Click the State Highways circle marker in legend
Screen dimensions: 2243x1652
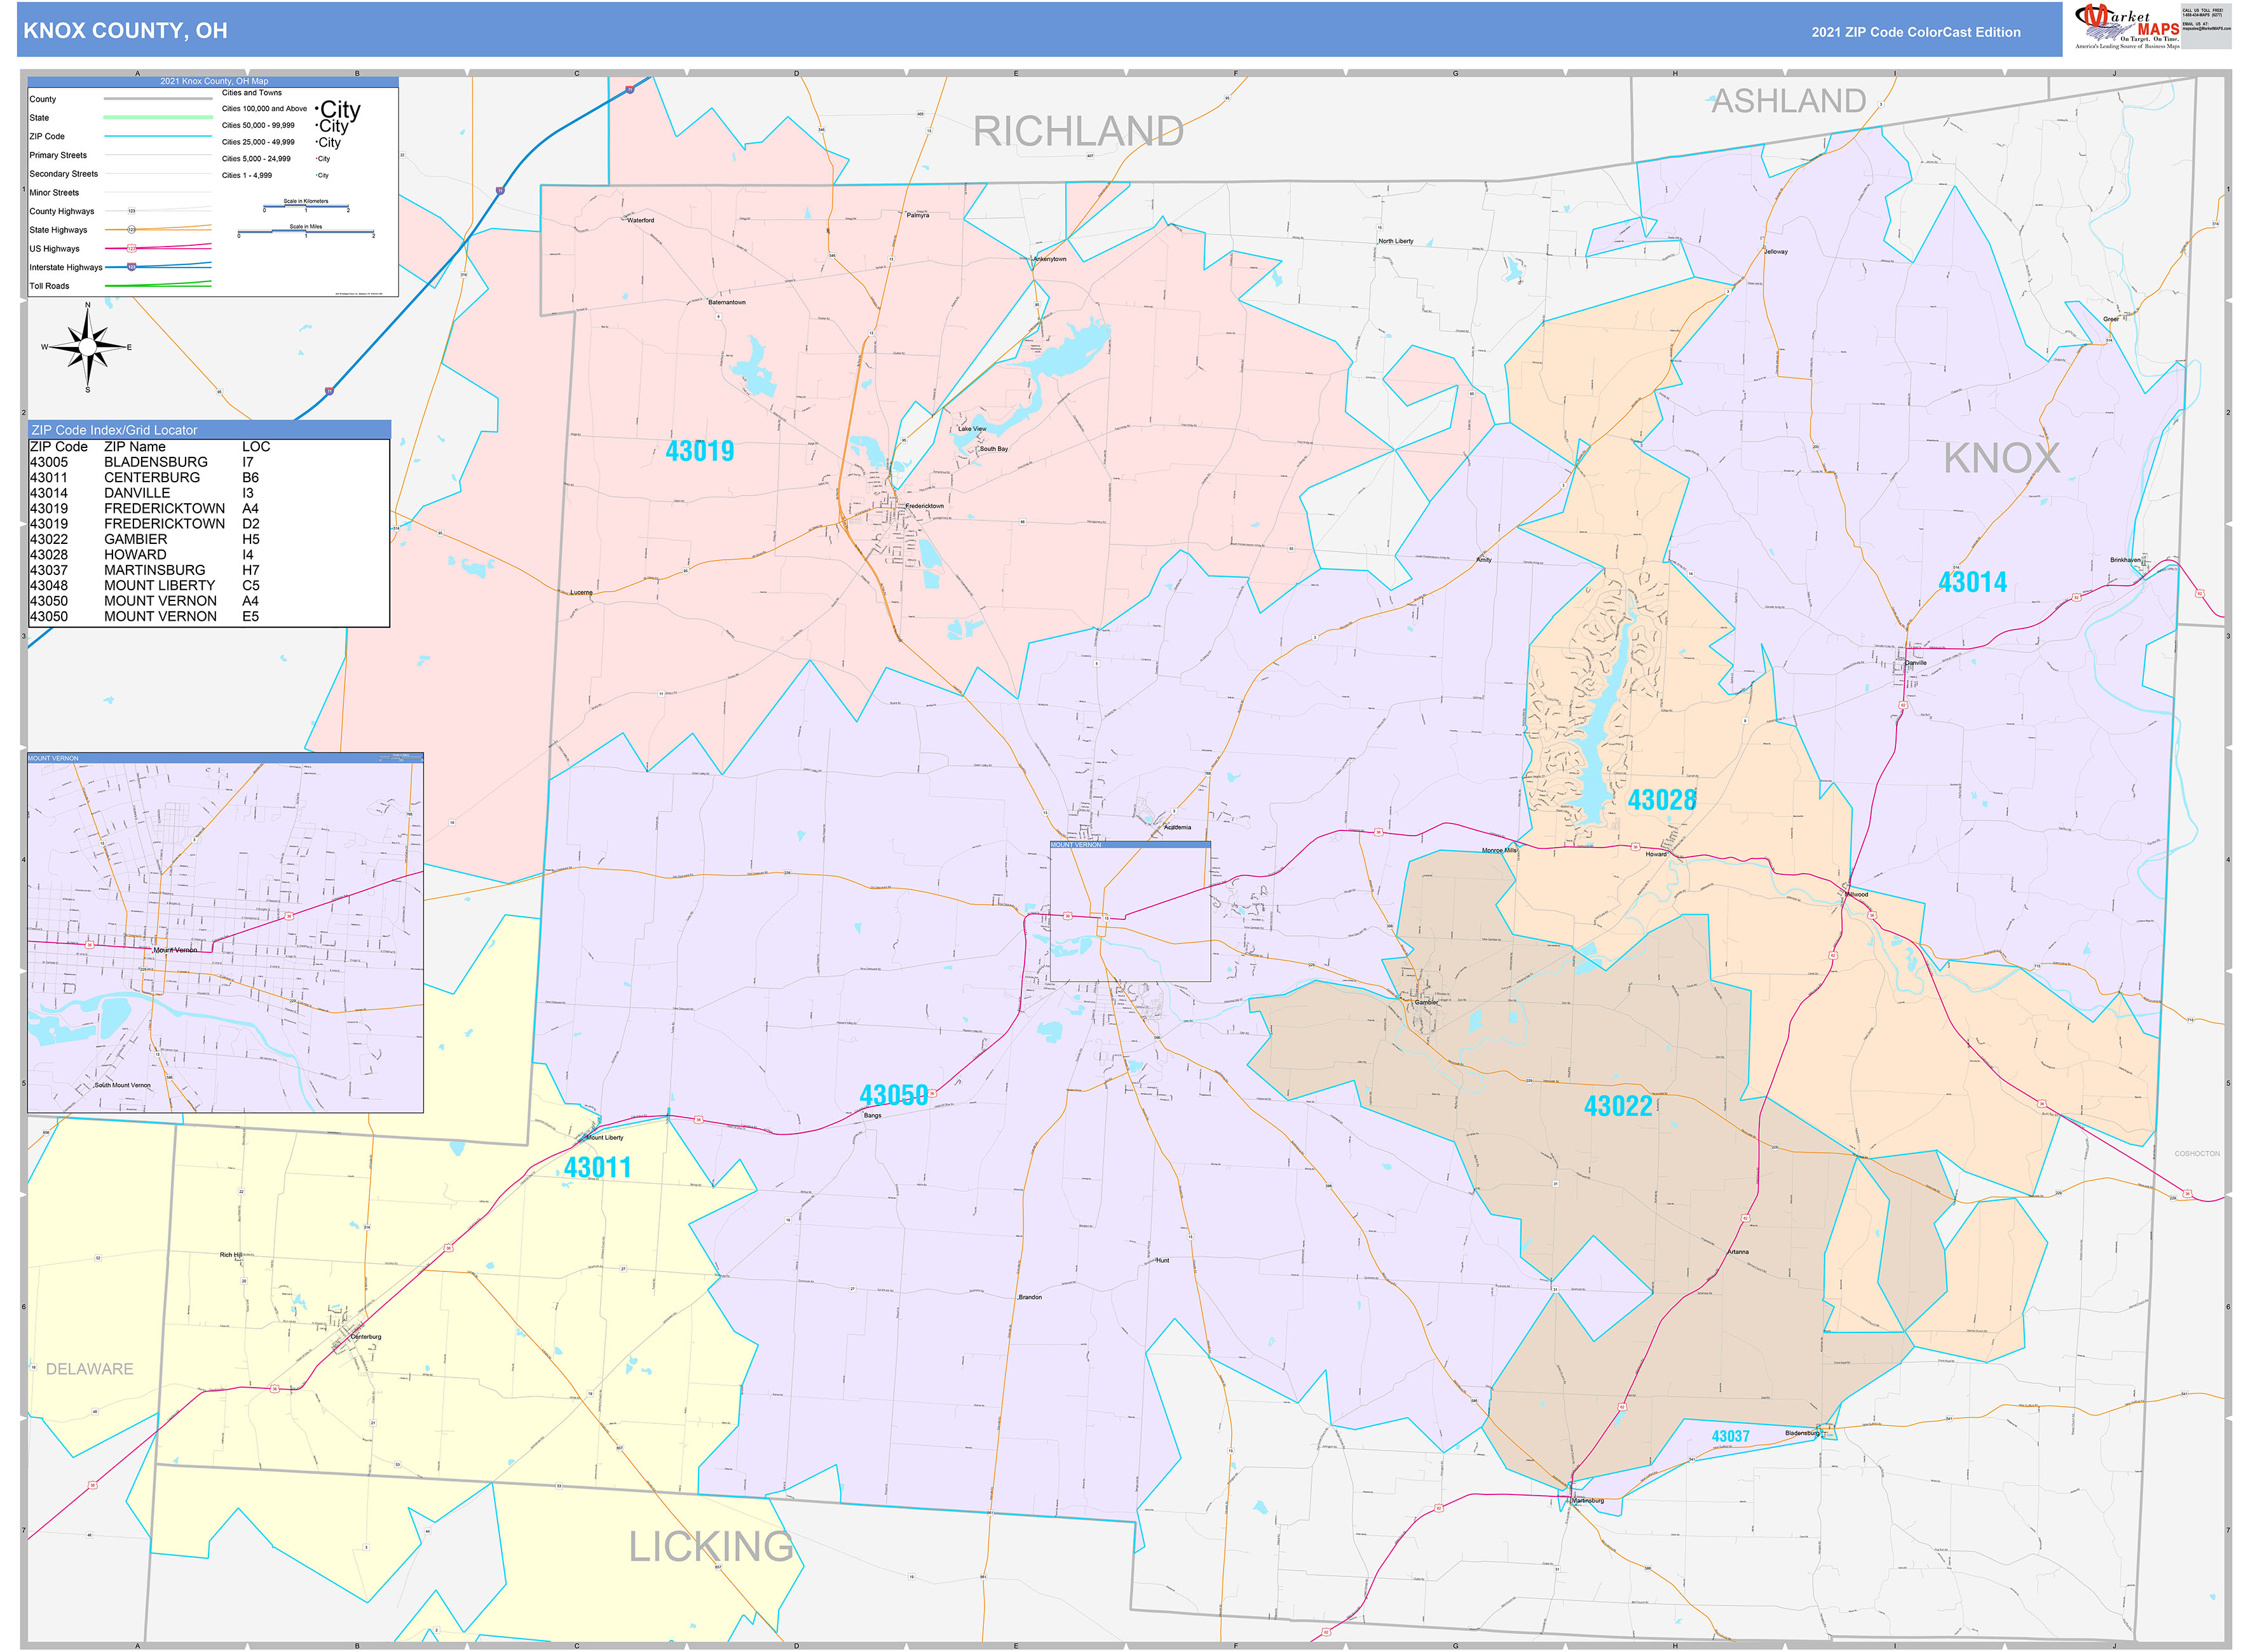(131, 230)
